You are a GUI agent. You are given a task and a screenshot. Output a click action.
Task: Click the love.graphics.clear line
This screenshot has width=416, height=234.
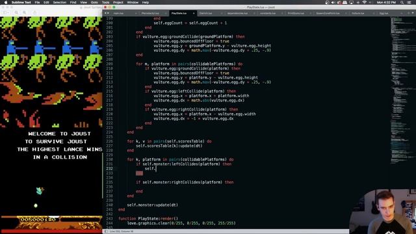point(181,223)
